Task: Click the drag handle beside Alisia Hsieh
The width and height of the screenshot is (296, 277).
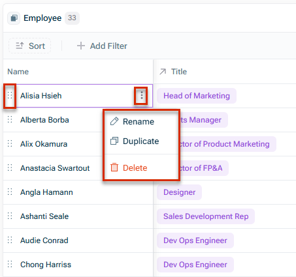Action: pos(10,95)
